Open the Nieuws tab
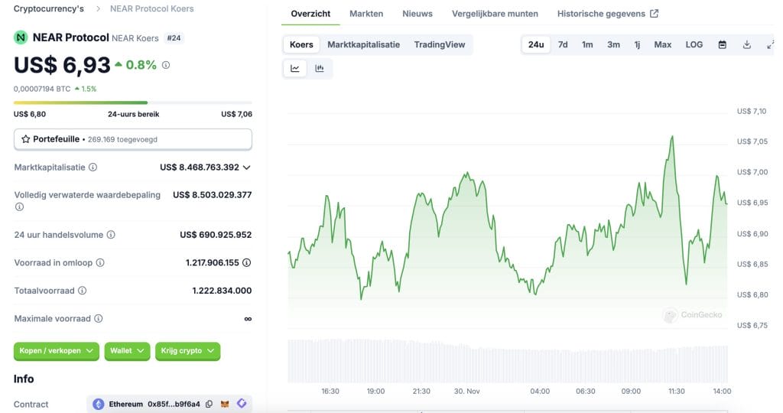The image size is (783, 413). (417, 14)
